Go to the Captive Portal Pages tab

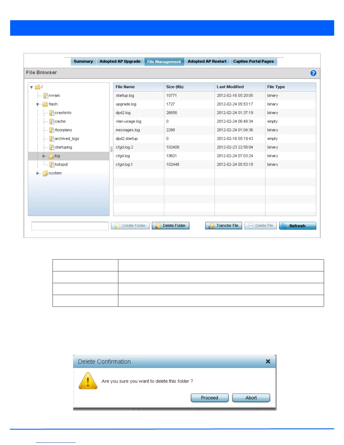(x=254, y=62)
